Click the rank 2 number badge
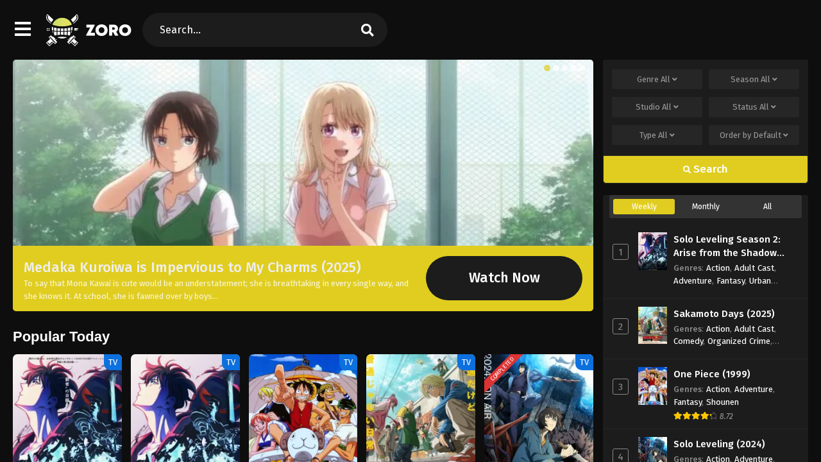Screen dimensions: 821x462 pyautogui.click(x=620, y=327)
